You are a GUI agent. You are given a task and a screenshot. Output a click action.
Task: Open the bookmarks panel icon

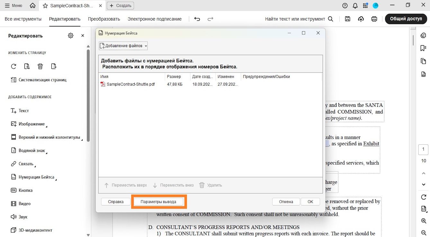[423, 48]
